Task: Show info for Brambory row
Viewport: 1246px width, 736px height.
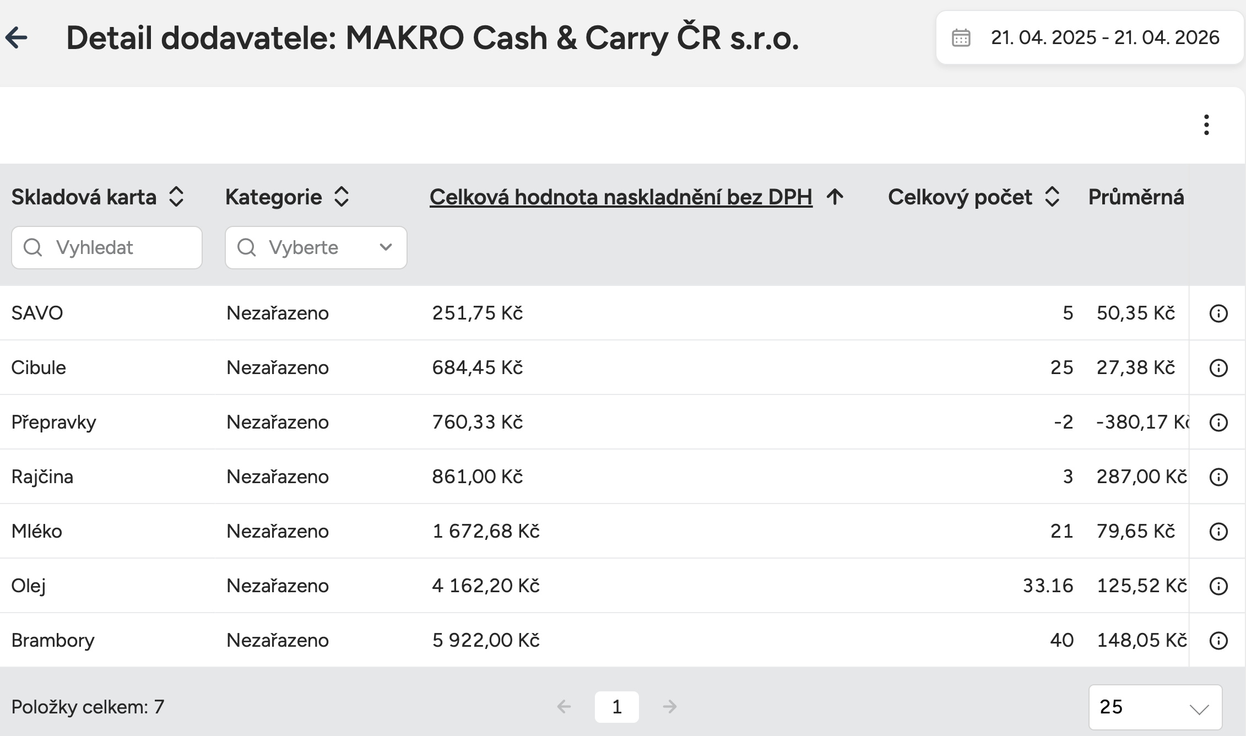Action: pyautogui.click(x=1218, y=641)
